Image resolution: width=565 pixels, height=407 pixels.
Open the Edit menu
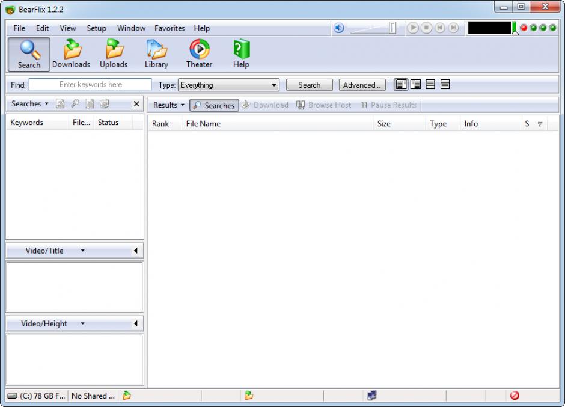pyautogui.click(x=42, y=28)
